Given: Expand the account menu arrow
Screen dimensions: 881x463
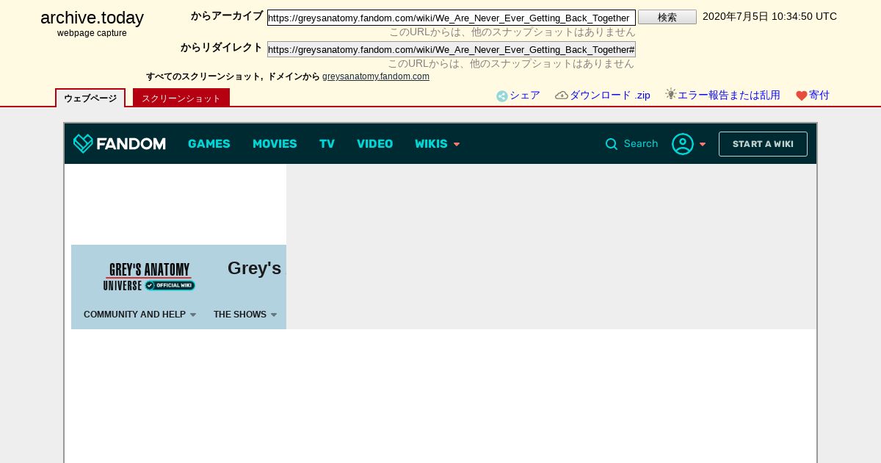Looking at the screenshot, I should (703, 145).
